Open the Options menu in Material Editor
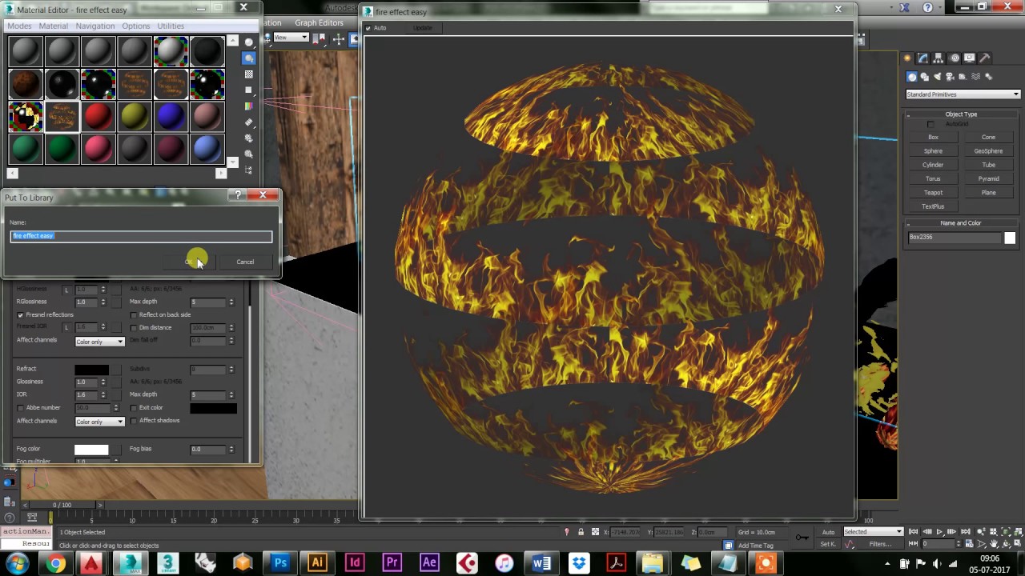Image resolution: width=1025 pixels, height=576 pixels. pyautogui.click(x=136, y=26)
